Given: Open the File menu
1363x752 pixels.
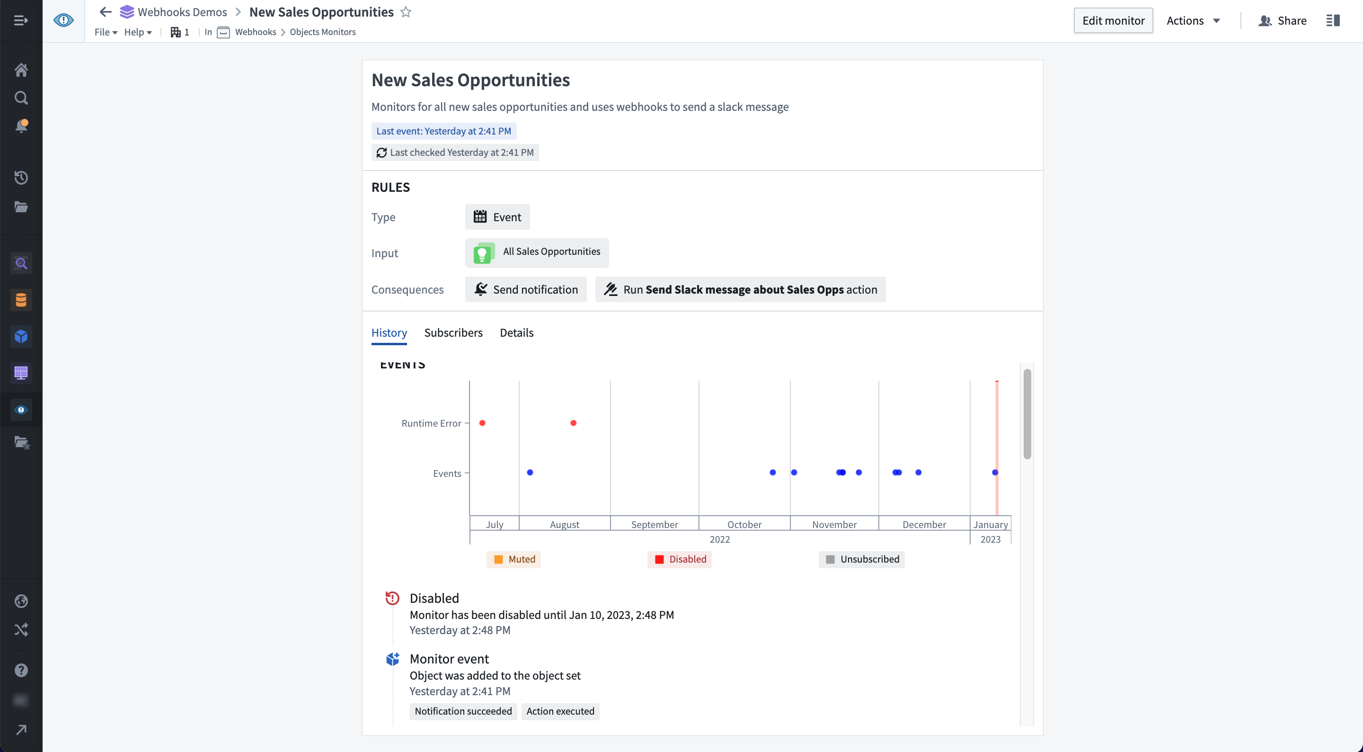Looking at the screenshot, I should pos(106,32).
